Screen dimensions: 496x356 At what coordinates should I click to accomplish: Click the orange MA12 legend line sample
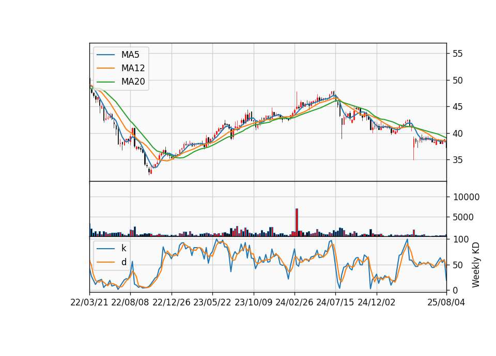click(105, 68)
